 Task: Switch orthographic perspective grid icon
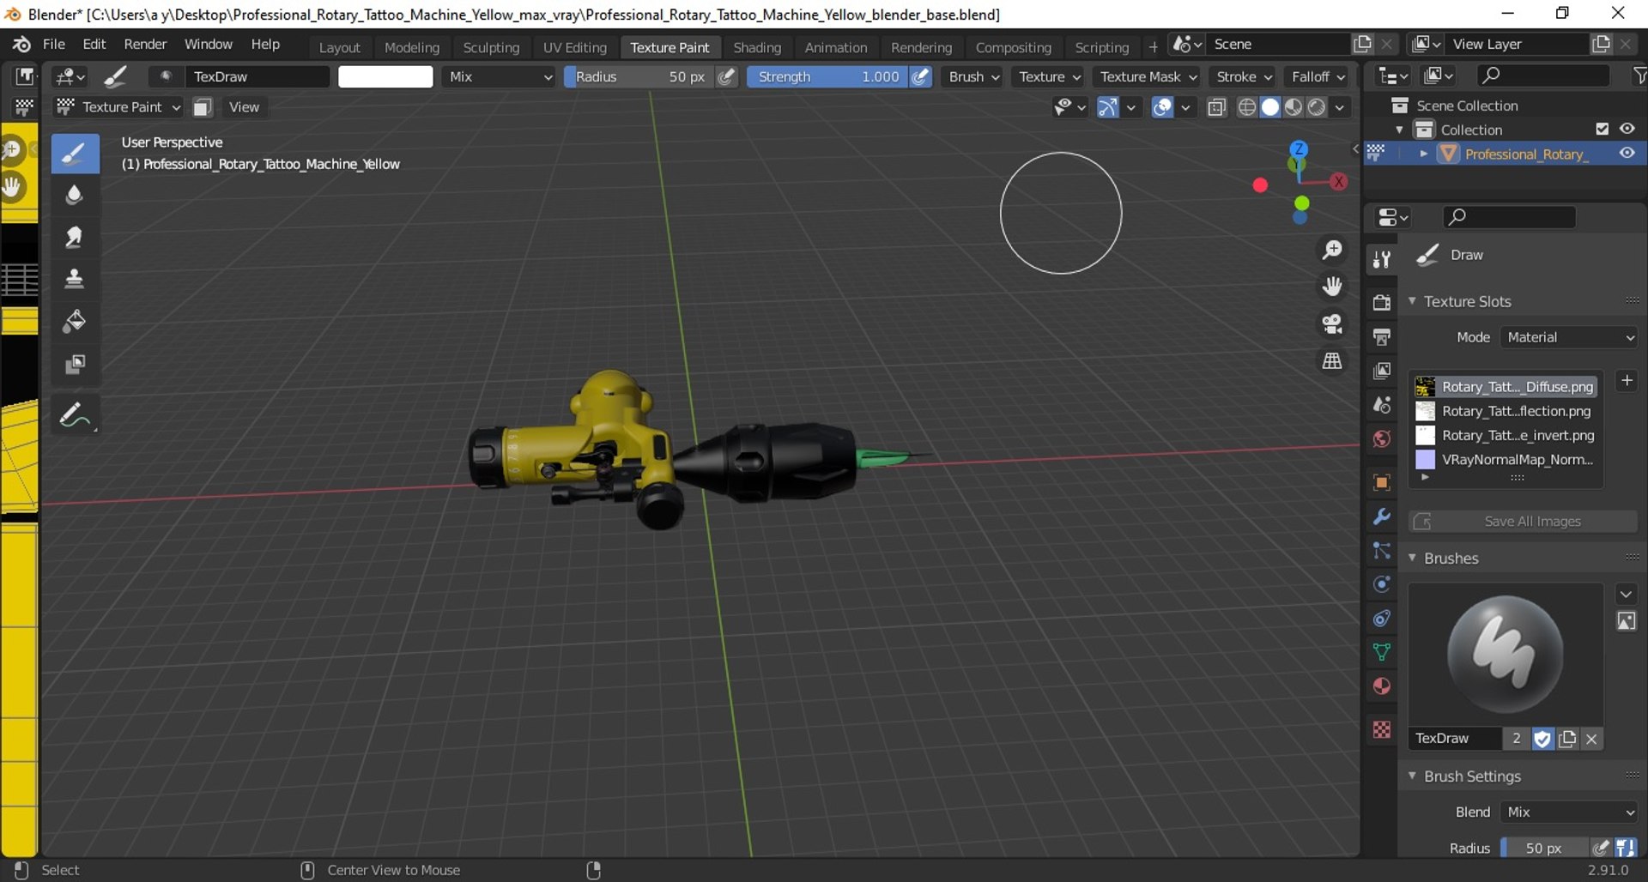click(1332, 361)
